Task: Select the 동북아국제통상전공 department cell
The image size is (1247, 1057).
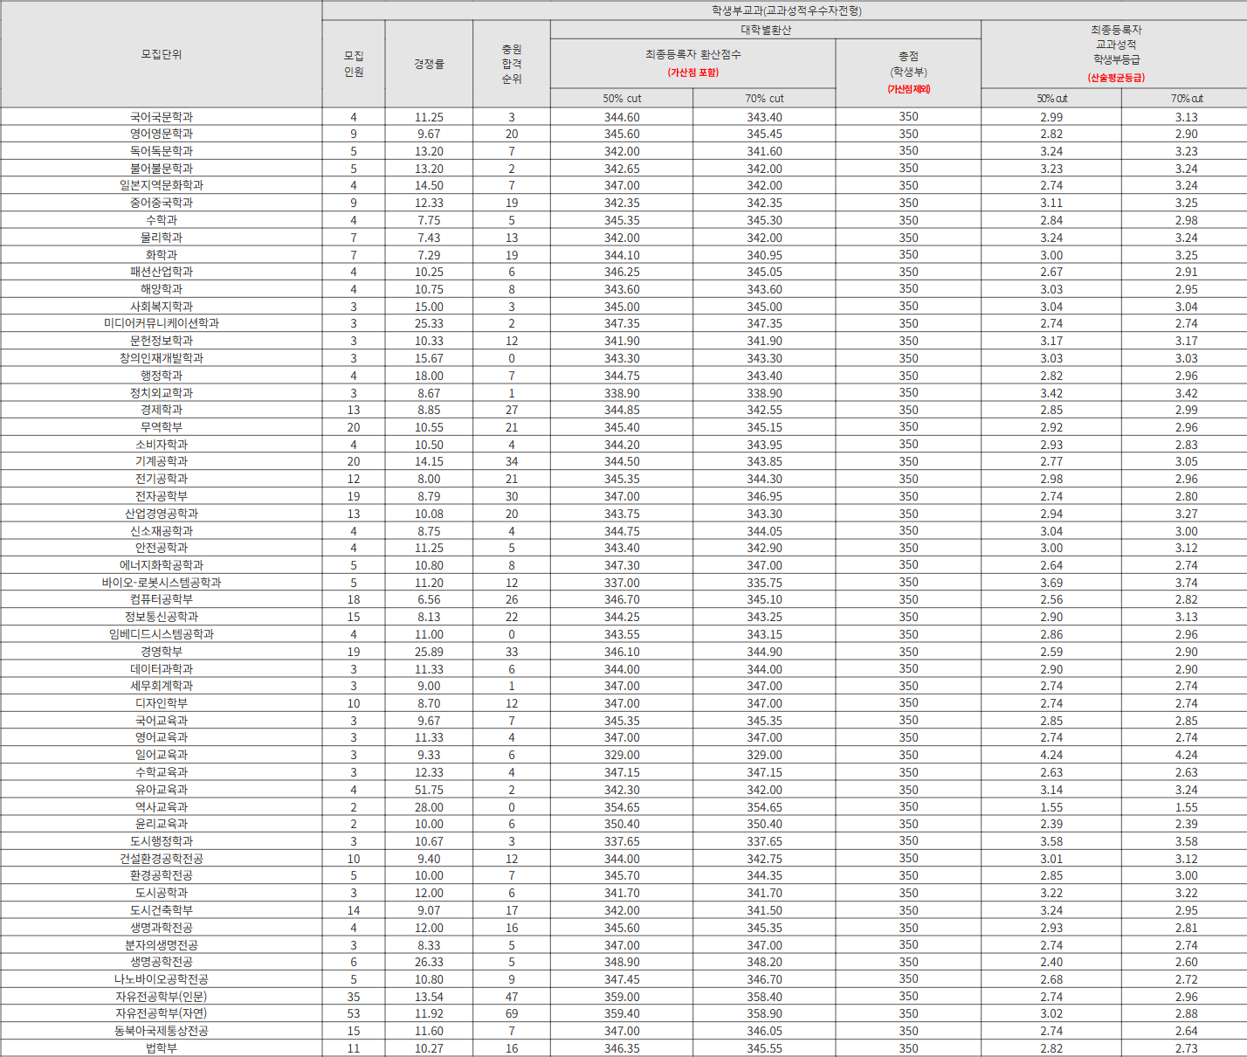Action: click(x=162, y=1031)
